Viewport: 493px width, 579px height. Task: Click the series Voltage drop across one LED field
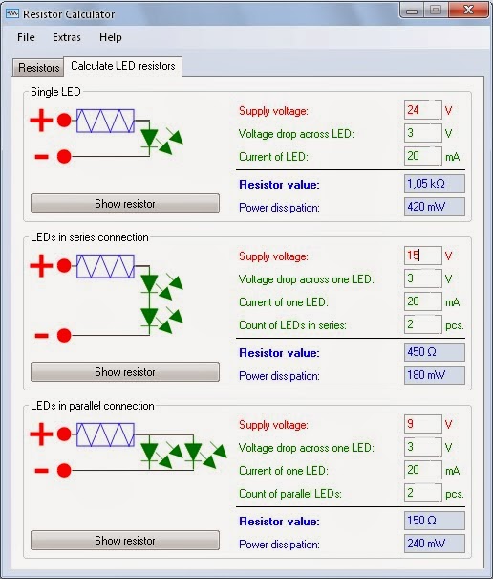coord(422,278)
